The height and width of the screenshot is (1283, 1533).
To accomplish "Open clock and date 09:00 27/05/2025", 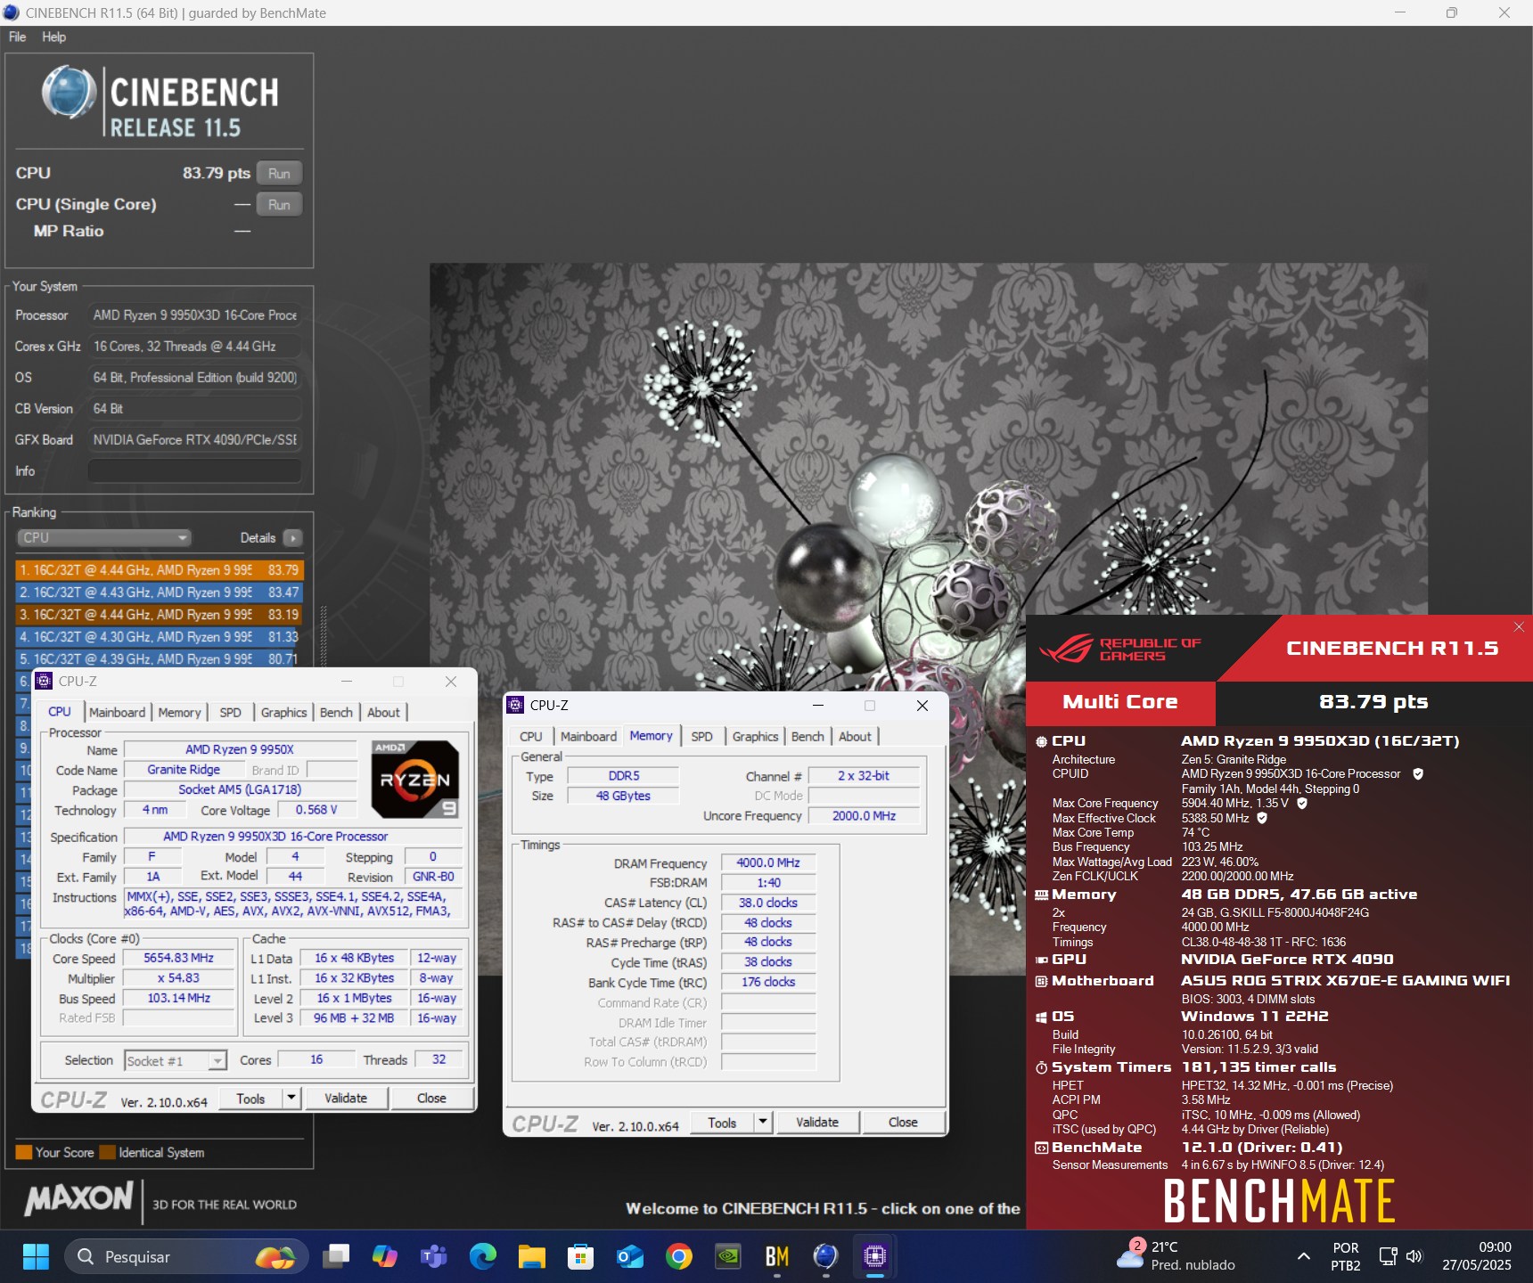I will tap(1478, 1256).
